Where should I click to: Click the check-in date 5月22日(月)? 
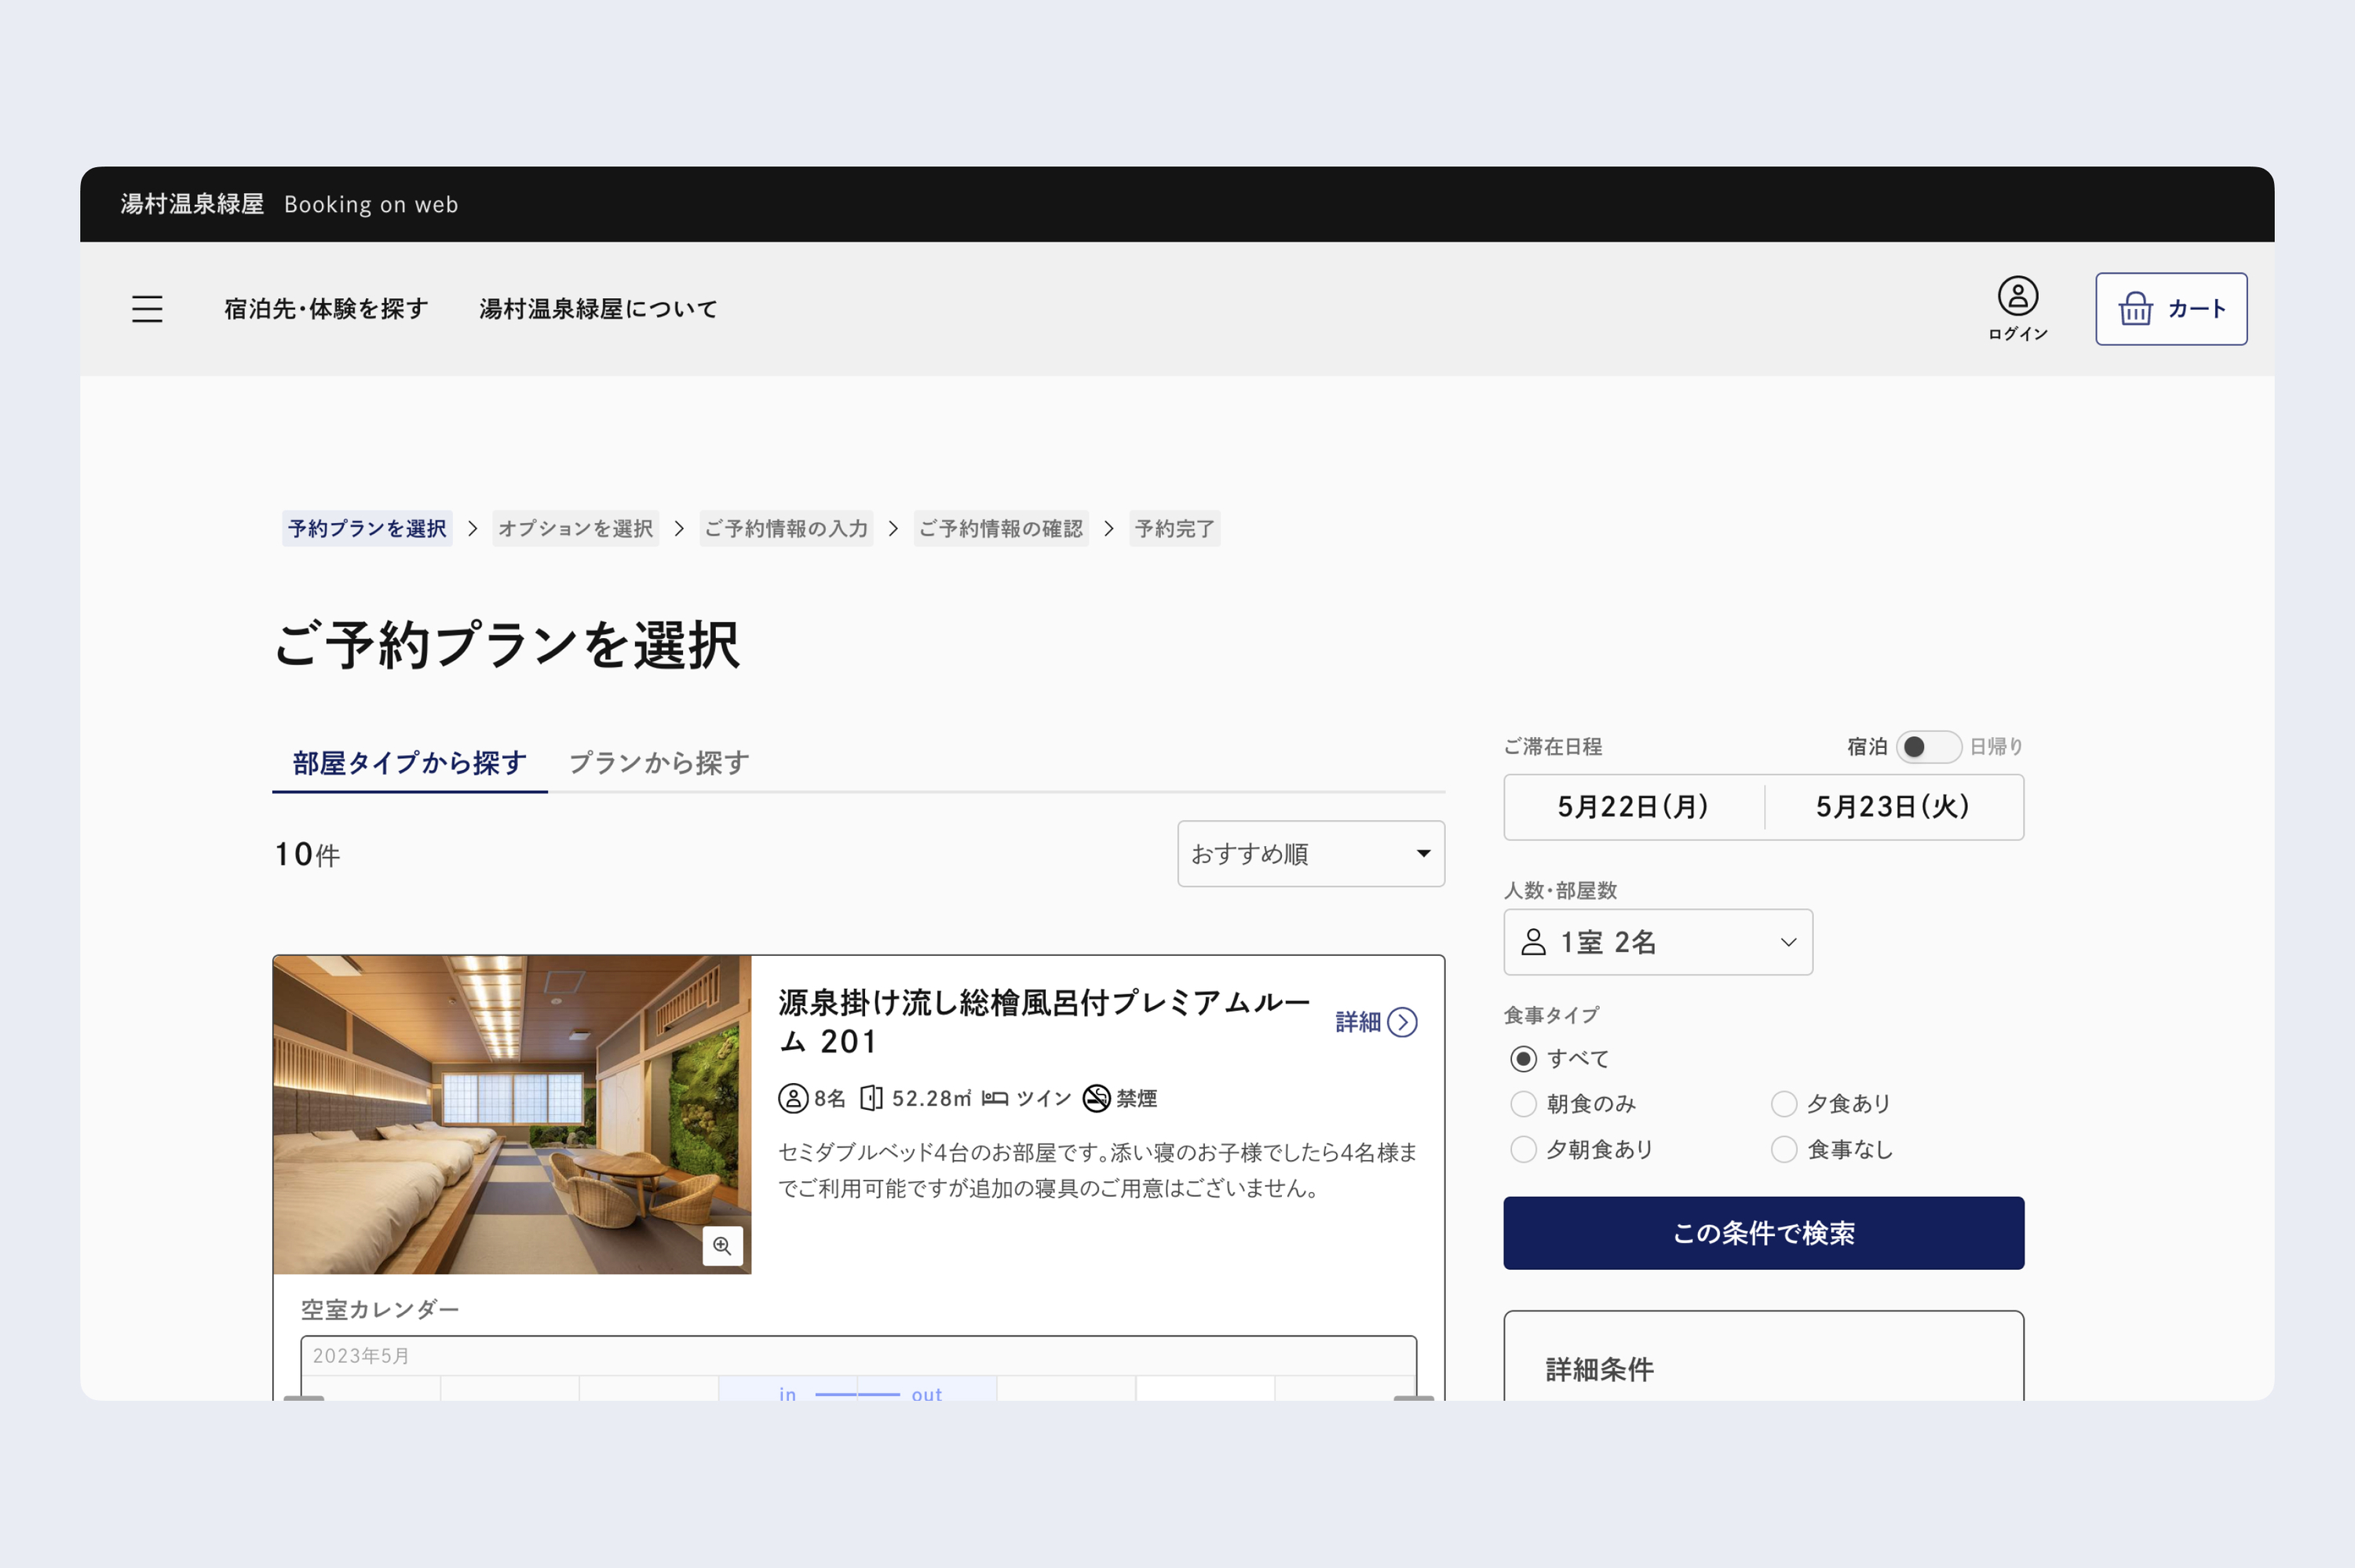coord(1633,807)
